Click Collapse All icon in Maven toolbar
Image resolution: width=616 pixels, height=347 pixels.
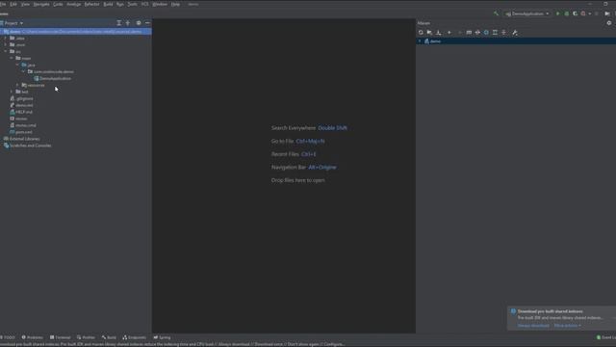(503, 32)
